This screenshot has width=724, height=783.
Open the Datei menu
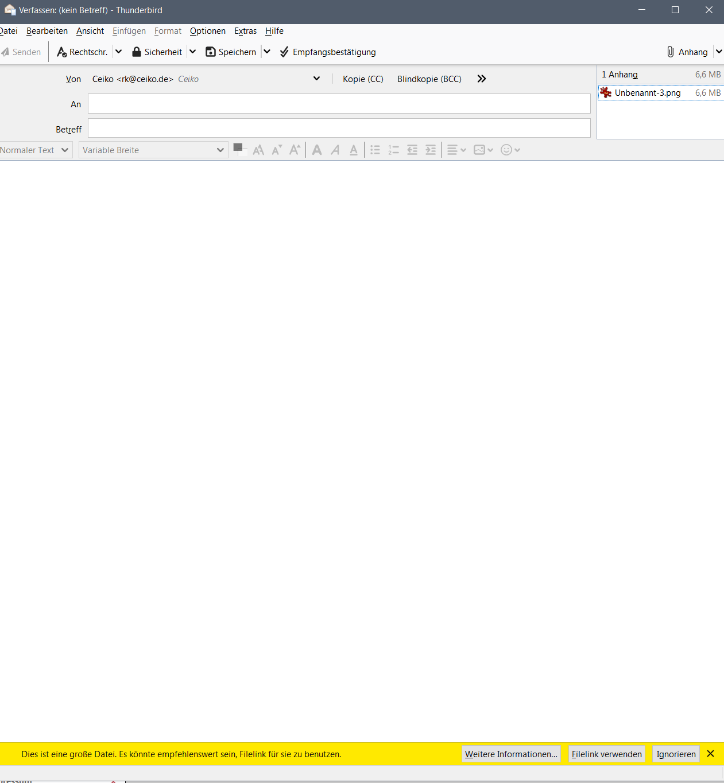coord(9,31)
